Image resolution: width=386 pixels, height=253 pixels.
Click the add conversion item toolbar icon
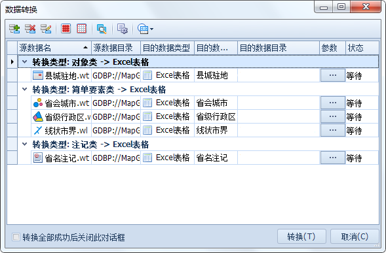click(14, 29)
